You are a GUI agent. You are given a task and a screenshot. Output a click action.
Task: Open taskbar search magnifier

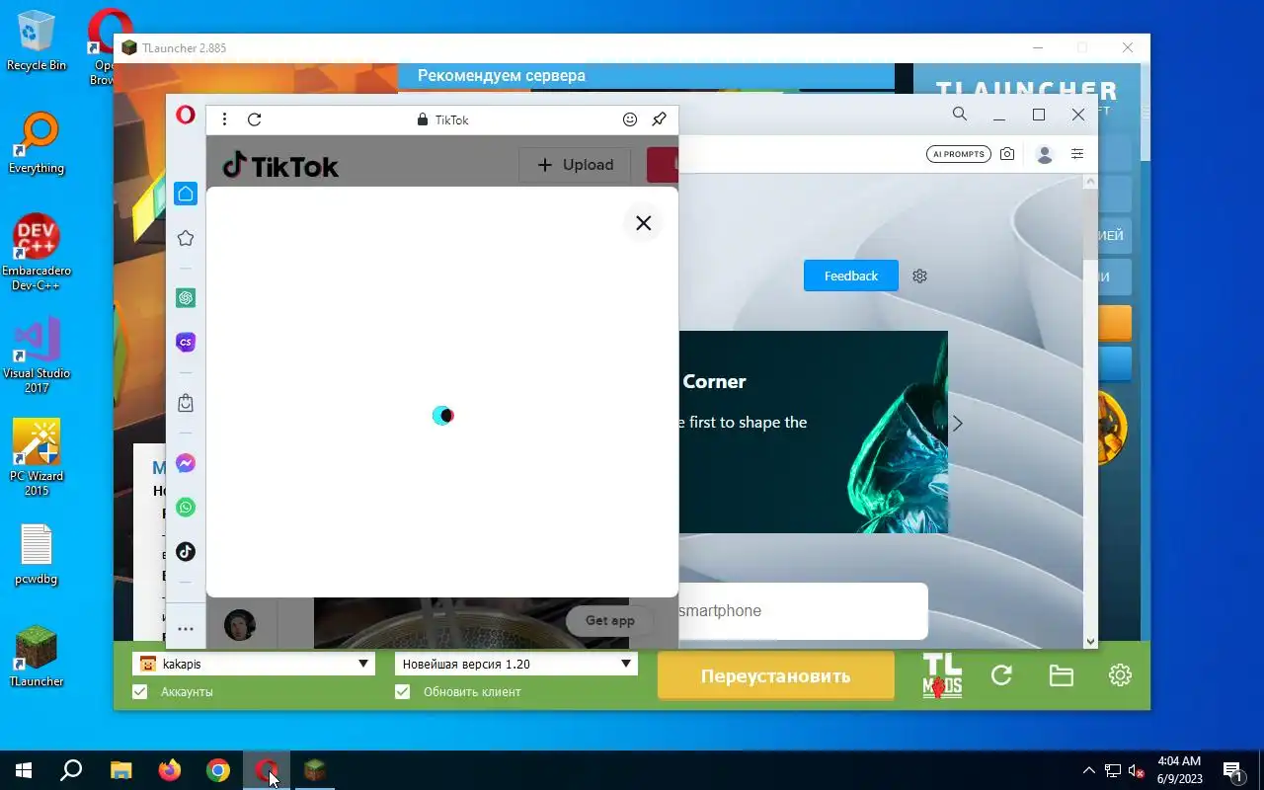pos(71,770)
